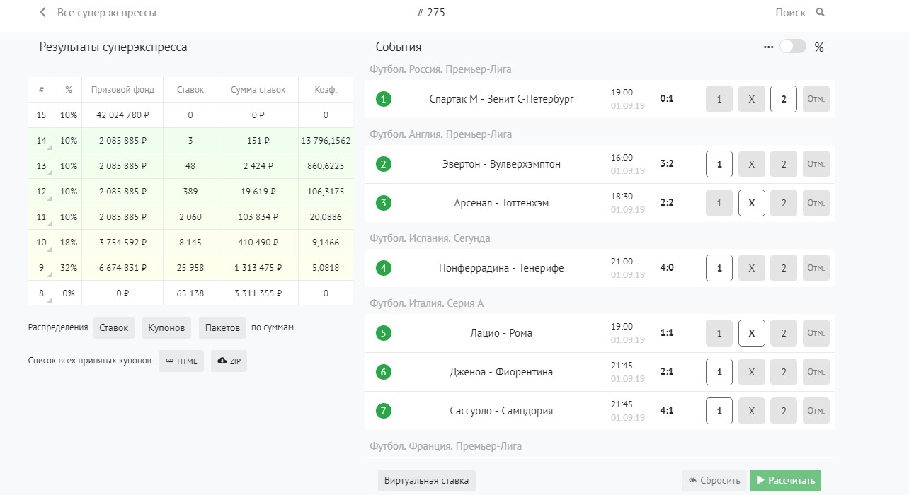The width and height of the screenshot is (909, 495).
Task: Download coupon list as ZIP
Action: [229, 361]
